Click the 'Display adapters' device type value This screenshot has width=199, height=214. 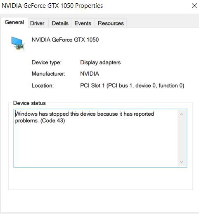(100, 63)
